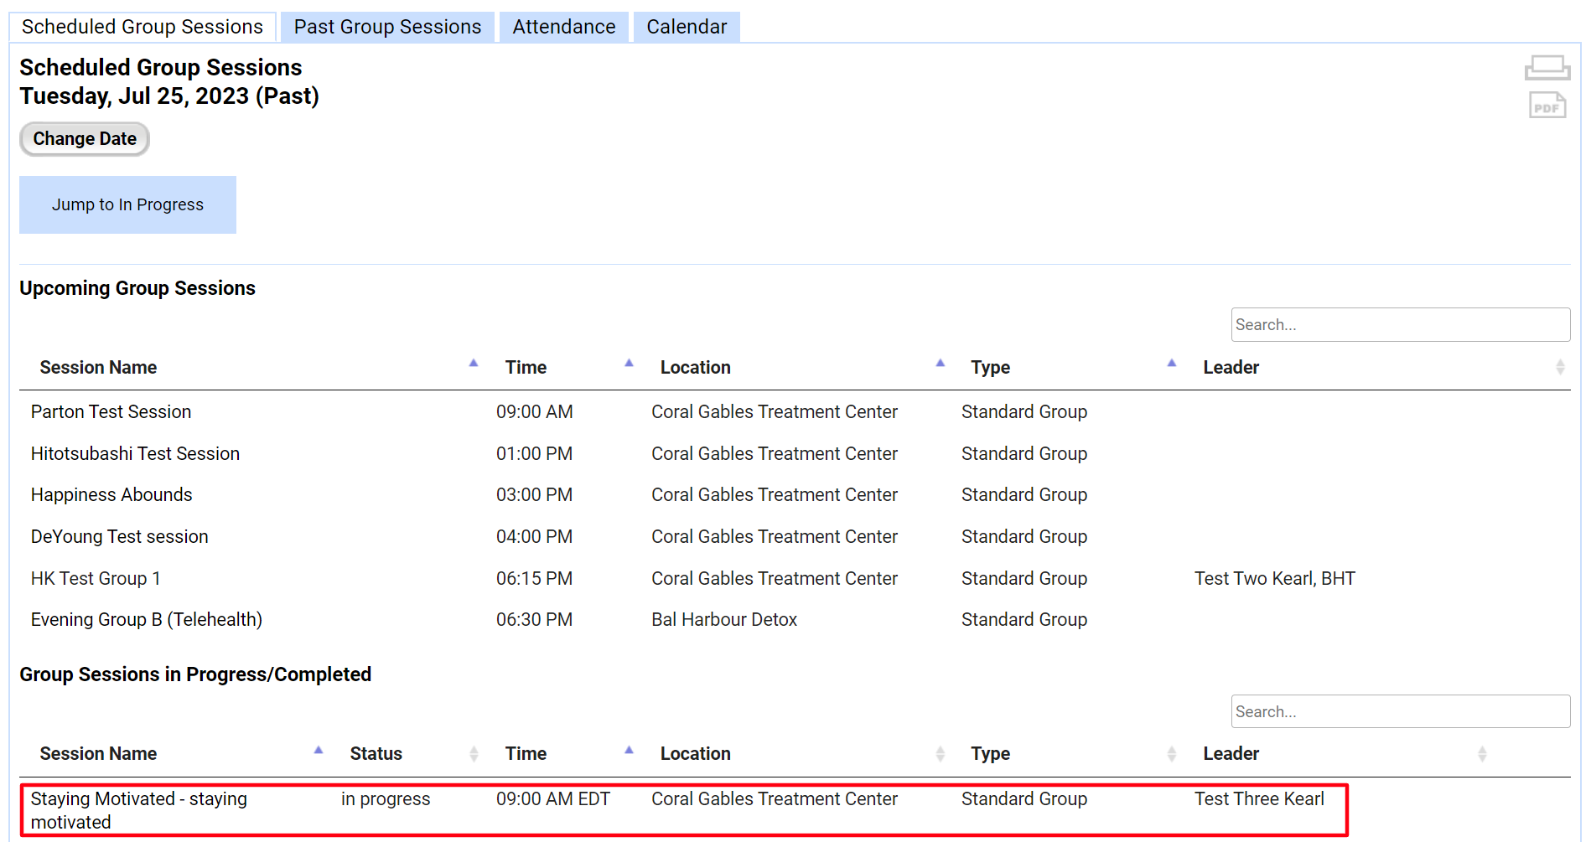Viewport: 1591px width, 842px height.
Task: Export the page with the PDF icon
Action: (1547, 106)
